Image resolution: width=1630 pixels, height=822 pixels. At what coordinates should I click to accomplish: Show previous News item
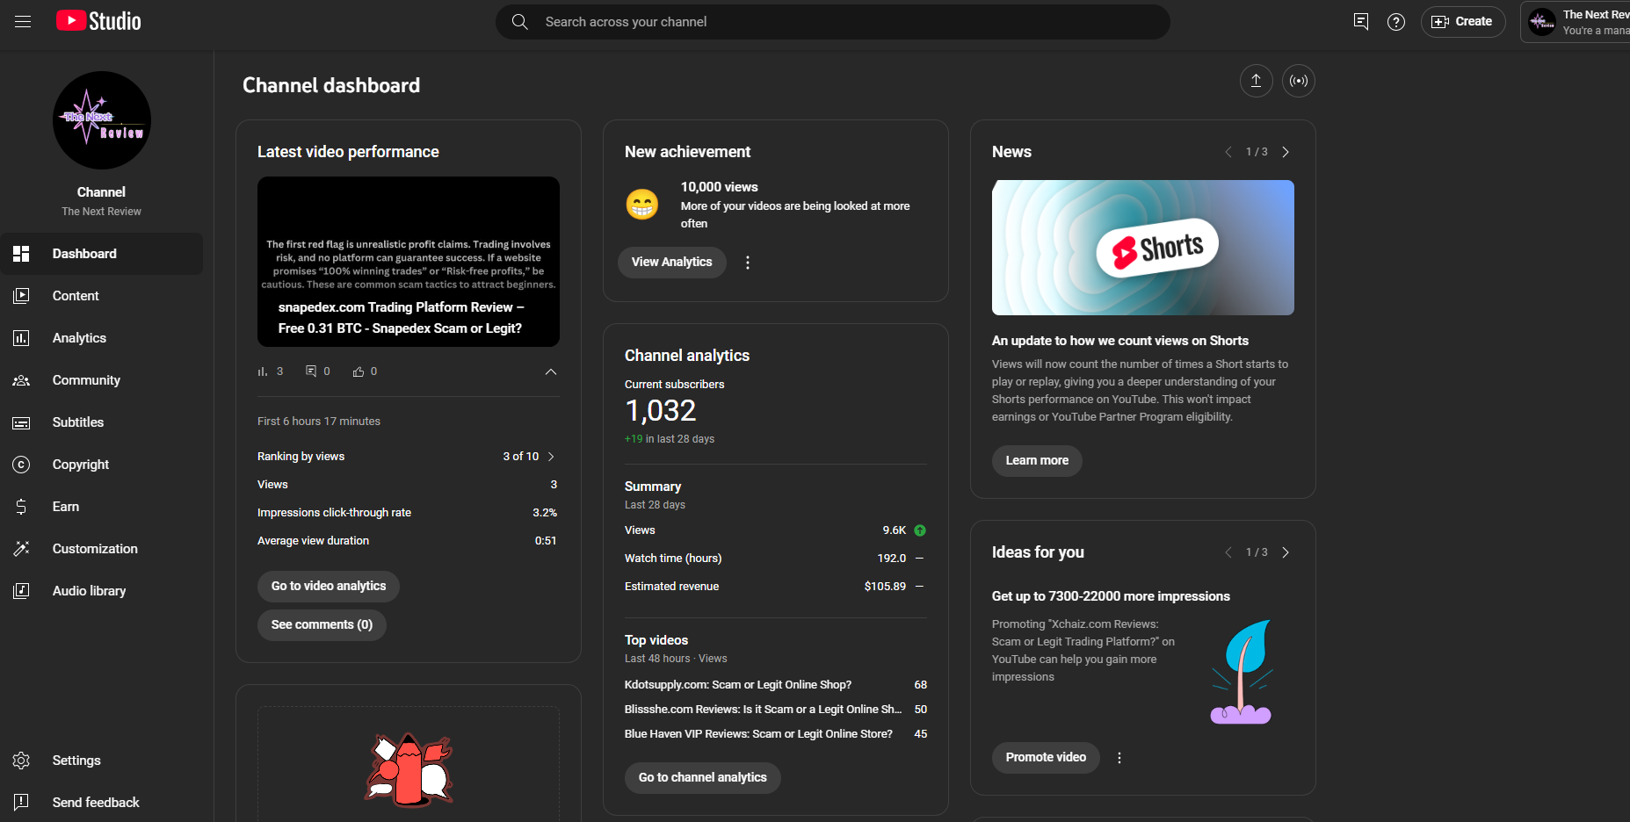click(1228, 152)
